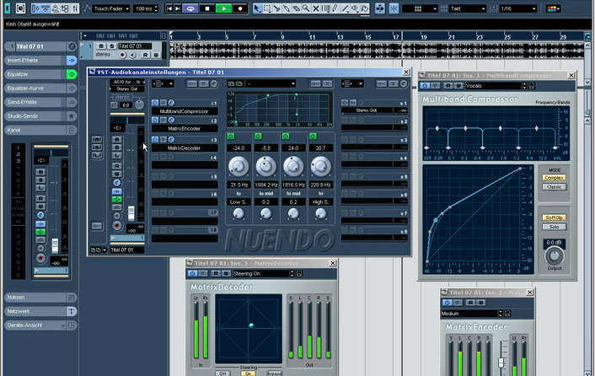Click the Stereo Out send slot s1

tap(374, 110)
